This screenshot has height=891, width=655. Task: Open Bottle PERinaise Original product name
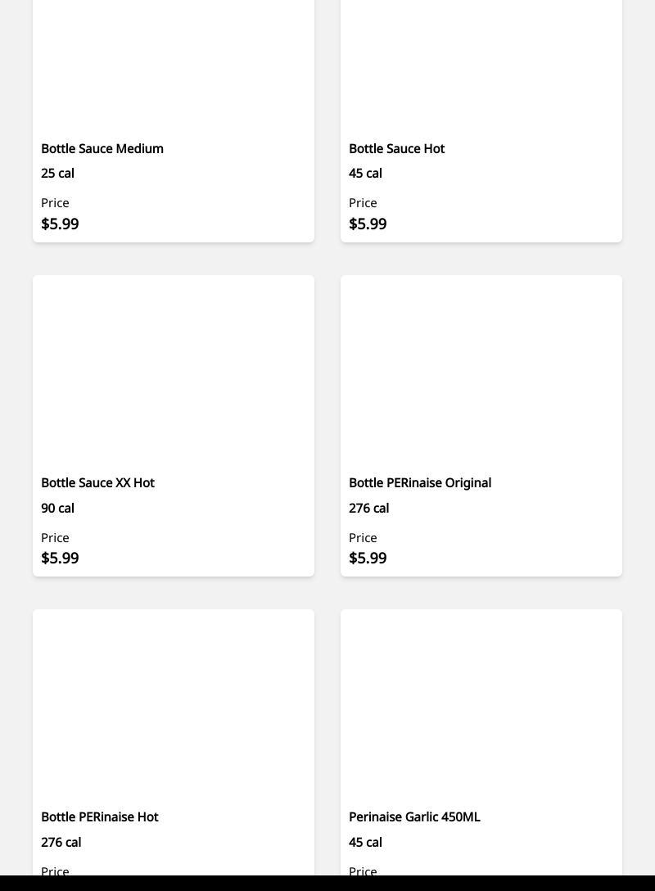tap(420, 482)
